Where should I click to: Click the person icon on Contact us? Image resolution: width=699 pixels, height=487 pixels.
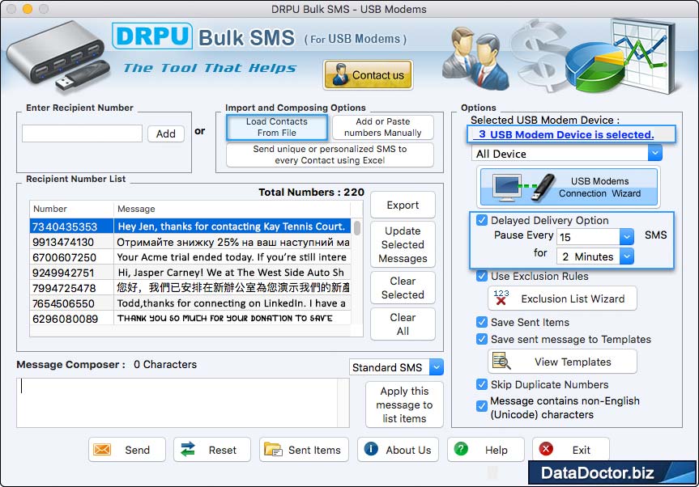pyautogui.click(x=340, y=74)
